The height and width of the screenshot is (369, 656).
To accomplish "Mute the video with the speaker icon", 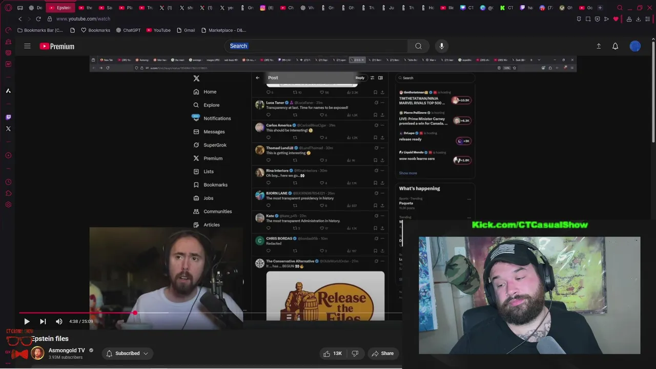I will tap(59, 321).
